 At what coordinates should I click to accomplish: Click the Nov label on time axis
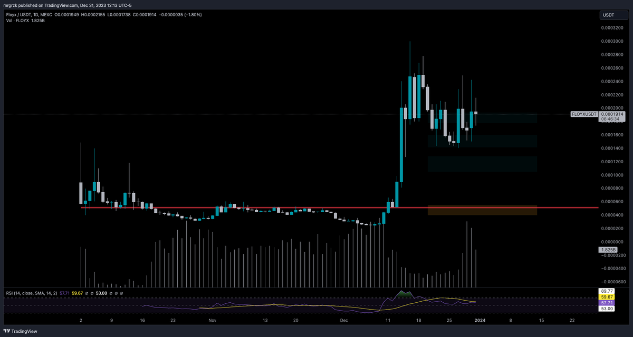(212, 320)
